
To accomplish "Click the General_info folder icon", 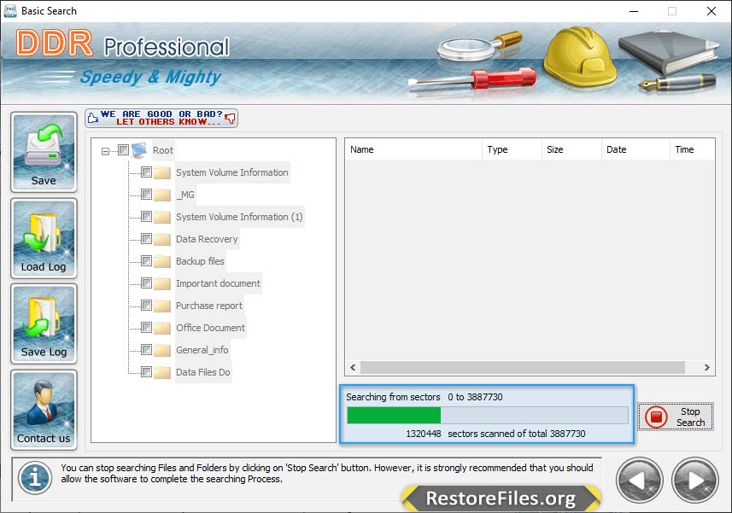I will coord(162,350).
